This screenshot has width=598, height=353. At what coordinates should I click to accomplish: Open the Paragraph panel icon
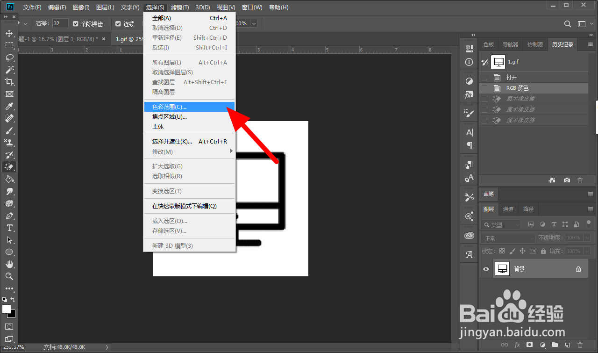pyautogui.click(x=470, y=145)
